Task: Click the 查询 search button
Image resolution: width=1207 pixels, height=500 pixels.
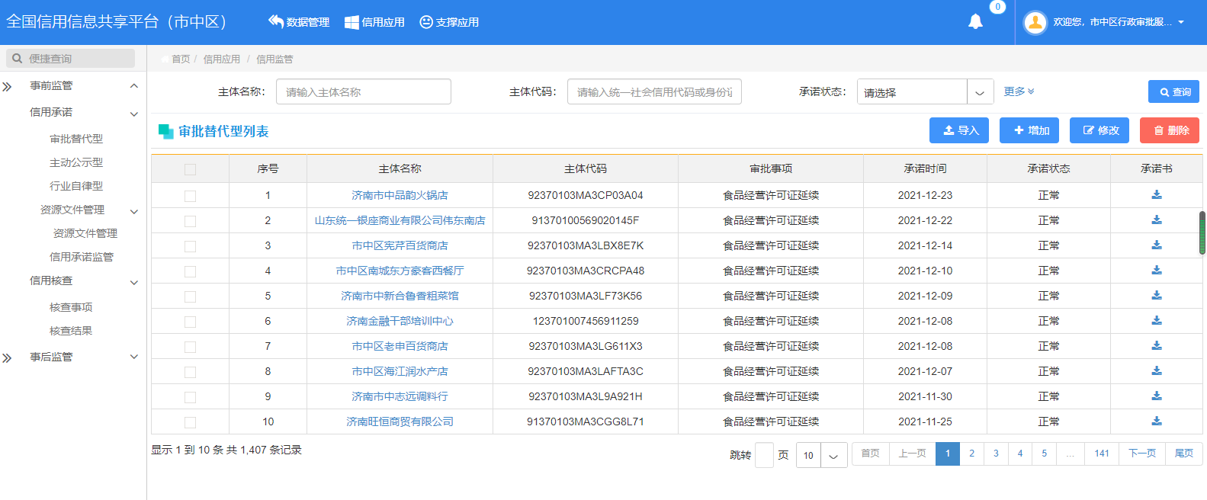Action: (x=1173, y=91)
